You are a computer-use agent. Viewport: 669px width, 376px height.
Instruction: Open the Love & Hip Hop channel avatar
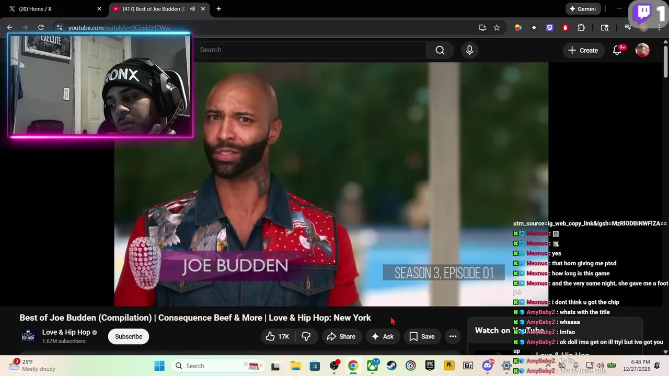[29, 336]
